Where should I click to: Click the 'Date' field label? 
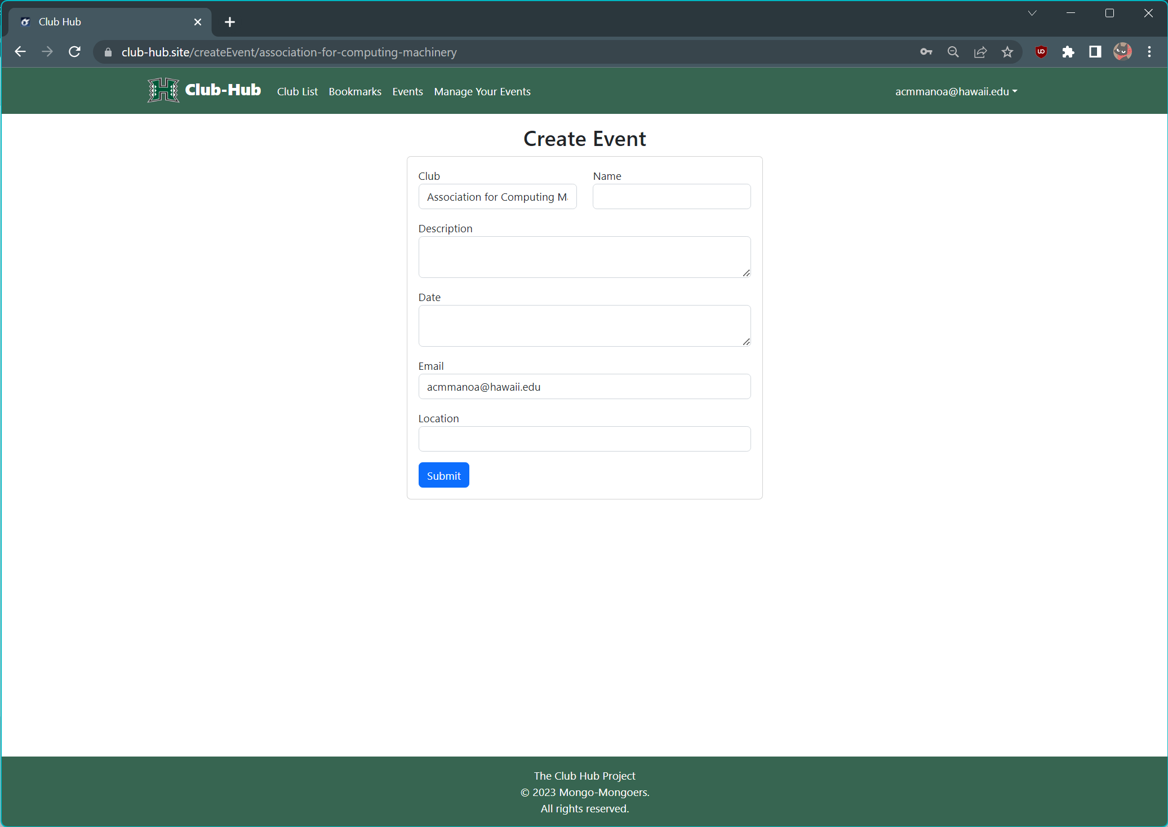[x=429, y=297]
